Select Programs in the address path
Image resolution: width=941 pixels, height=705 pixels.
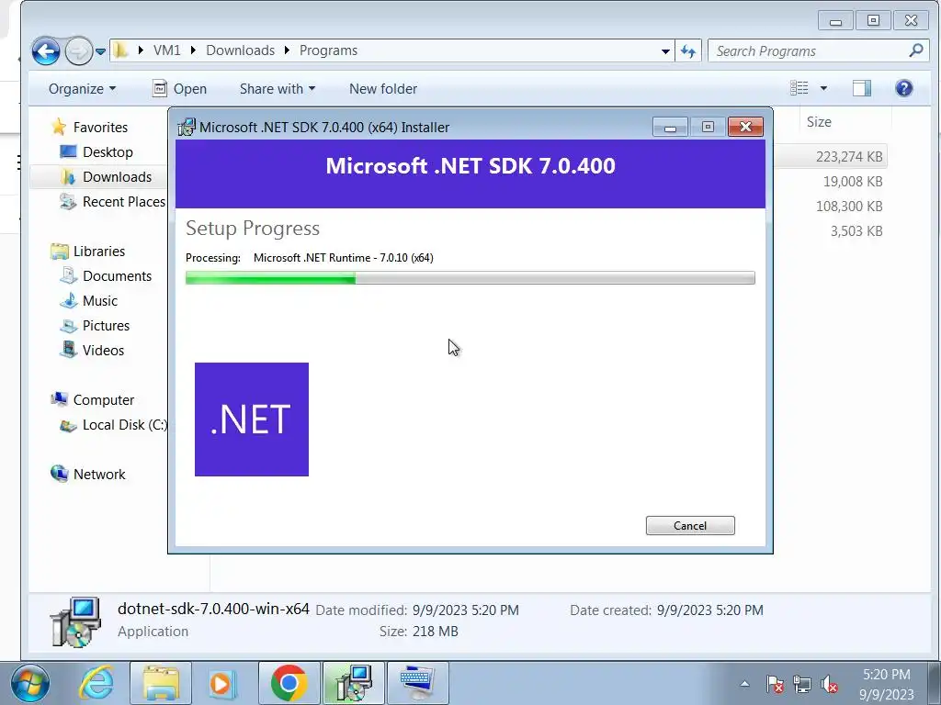pyautogui.click(x=328, y=50)
